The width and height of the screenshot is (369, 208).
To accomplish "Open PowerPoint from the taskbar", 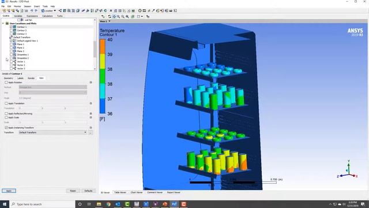I will 165,204.
